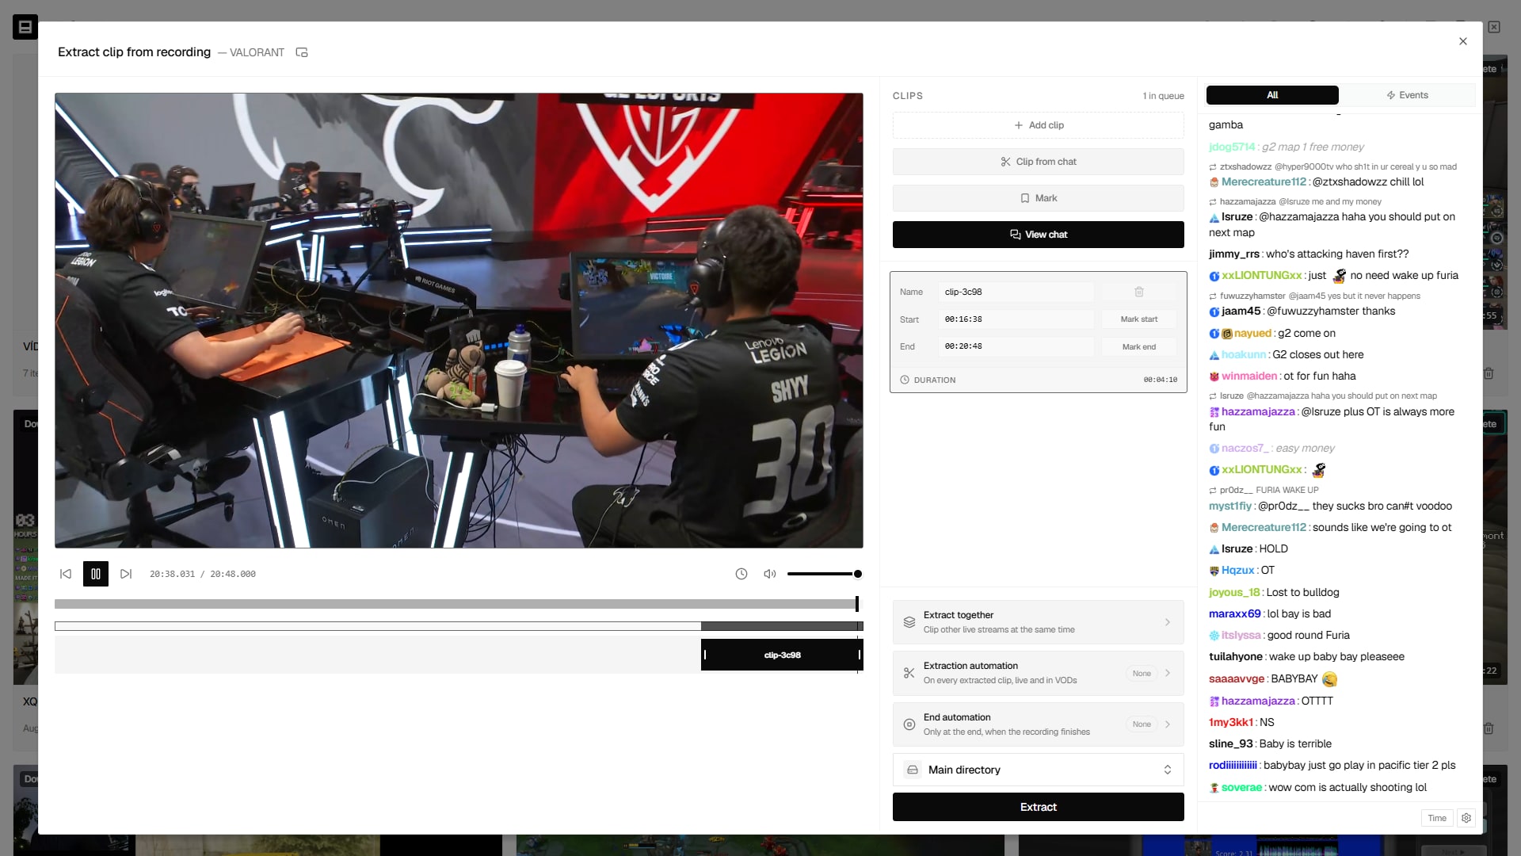Open pop-out icon next to VALORANT
The height and width of the screenshot is (856, 1521).
click(302, 52)
